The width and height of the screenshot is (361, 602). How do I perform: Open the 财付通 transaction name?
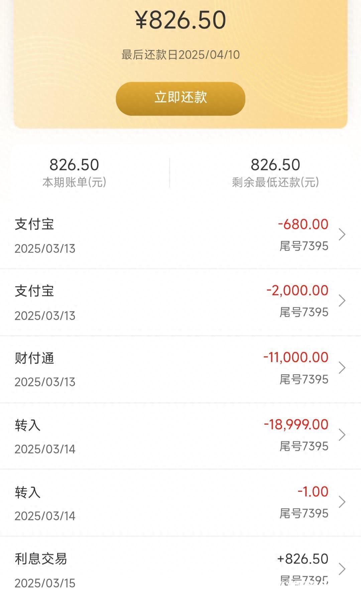[34, 358]
